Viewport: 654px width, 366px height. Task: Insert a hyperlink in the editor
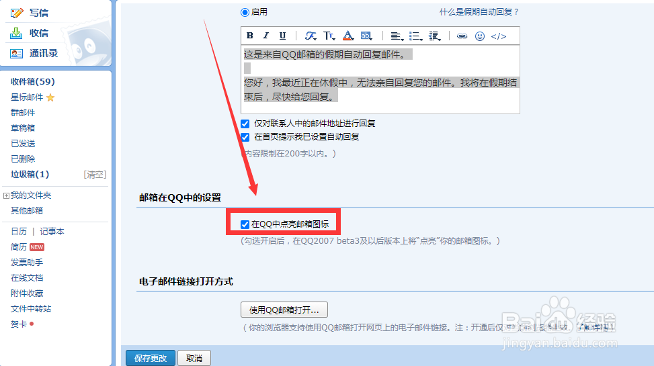(462, 36)
